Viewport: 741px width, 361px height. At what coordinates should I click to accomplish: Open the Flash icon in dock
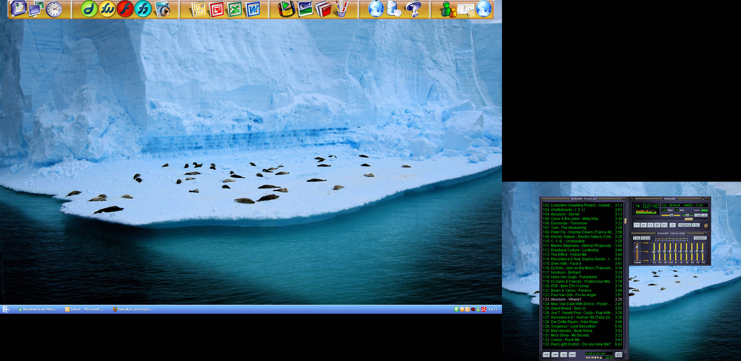[125, 9]
